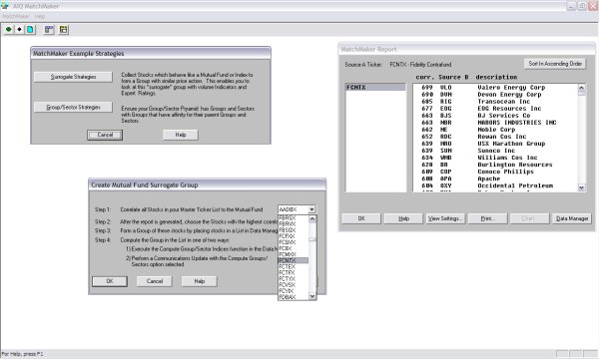Open the Help menu in the menu bar
Viewport: 599px width, 359px height.
[40, 16]
